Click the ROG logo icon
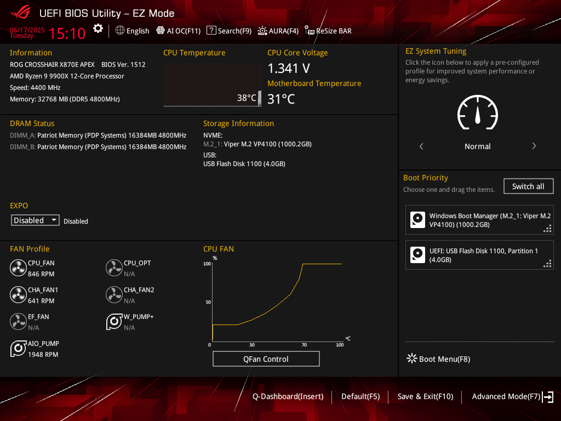561x421 pixels. [21, 13]
